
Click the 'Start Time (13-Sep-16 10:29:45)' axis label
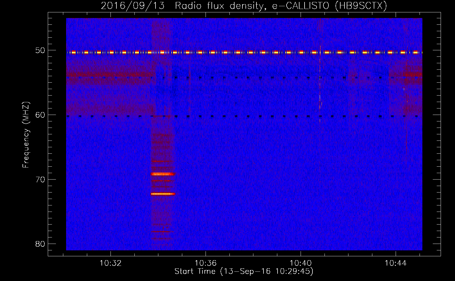(244, 271)
